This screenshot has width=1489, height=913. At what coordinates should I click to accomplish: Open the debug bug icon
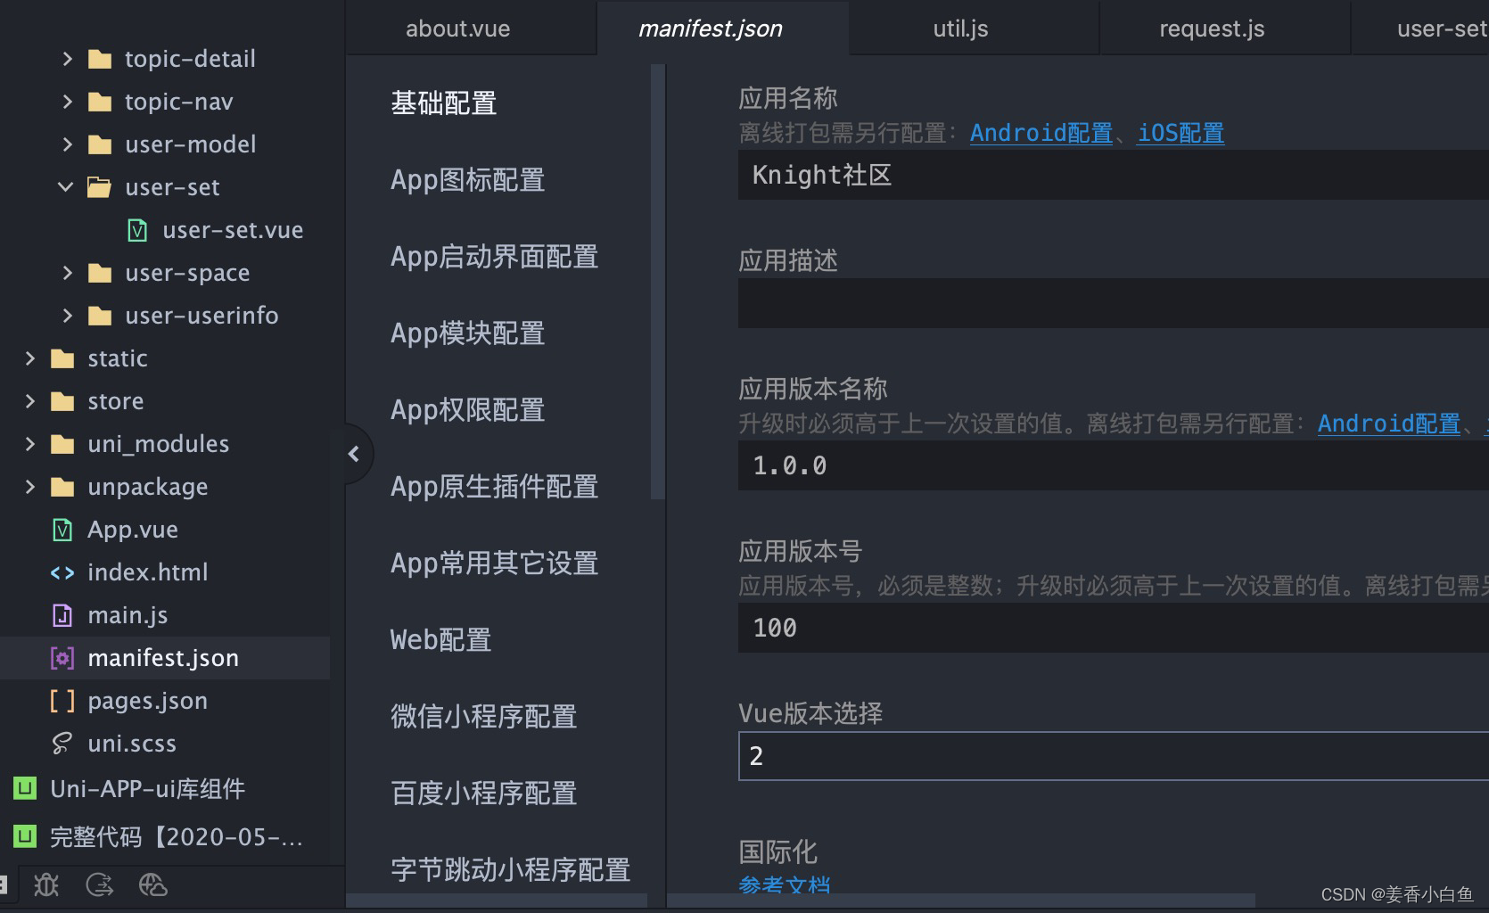[46, 884]
